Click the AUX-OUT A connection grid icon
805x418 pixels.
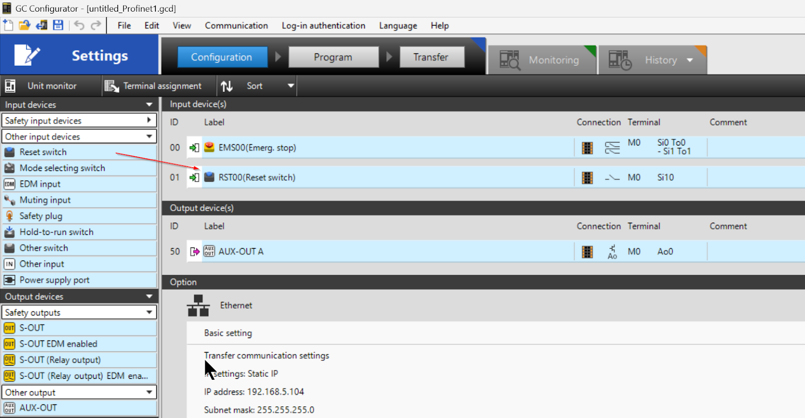(x=587, y=252)
